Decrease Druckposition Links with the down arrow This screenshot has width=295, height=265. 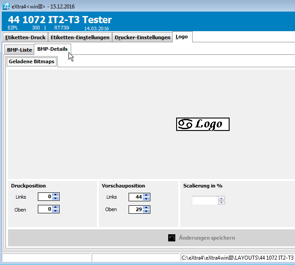[x=56, y=199]
